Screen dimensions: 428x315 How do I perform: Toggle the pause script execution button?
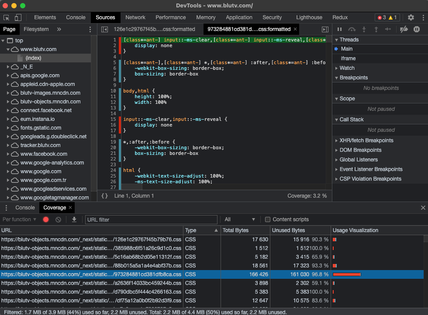(x=340, y=29)
